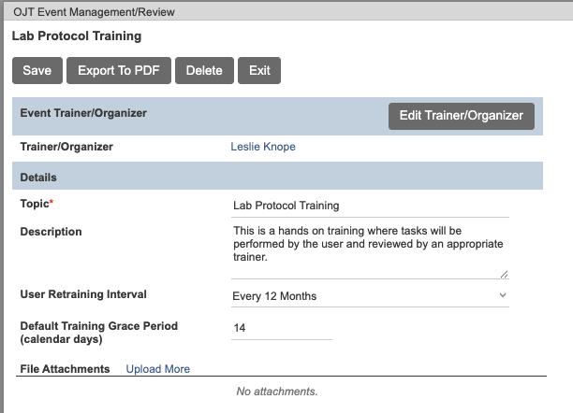Delete this OJT event
The image size is (573, 413).
coord(204,70)
